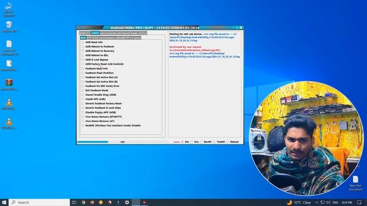This screenshot has width=367, height=206.
Task: Open the network icon in system tray
Action: pos(322,202)
